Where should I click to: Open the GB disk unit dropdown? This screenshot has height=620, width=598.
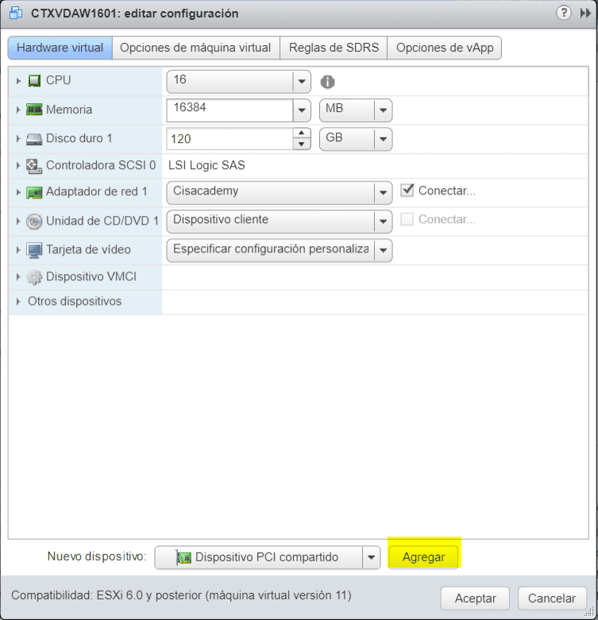(383, 139)
